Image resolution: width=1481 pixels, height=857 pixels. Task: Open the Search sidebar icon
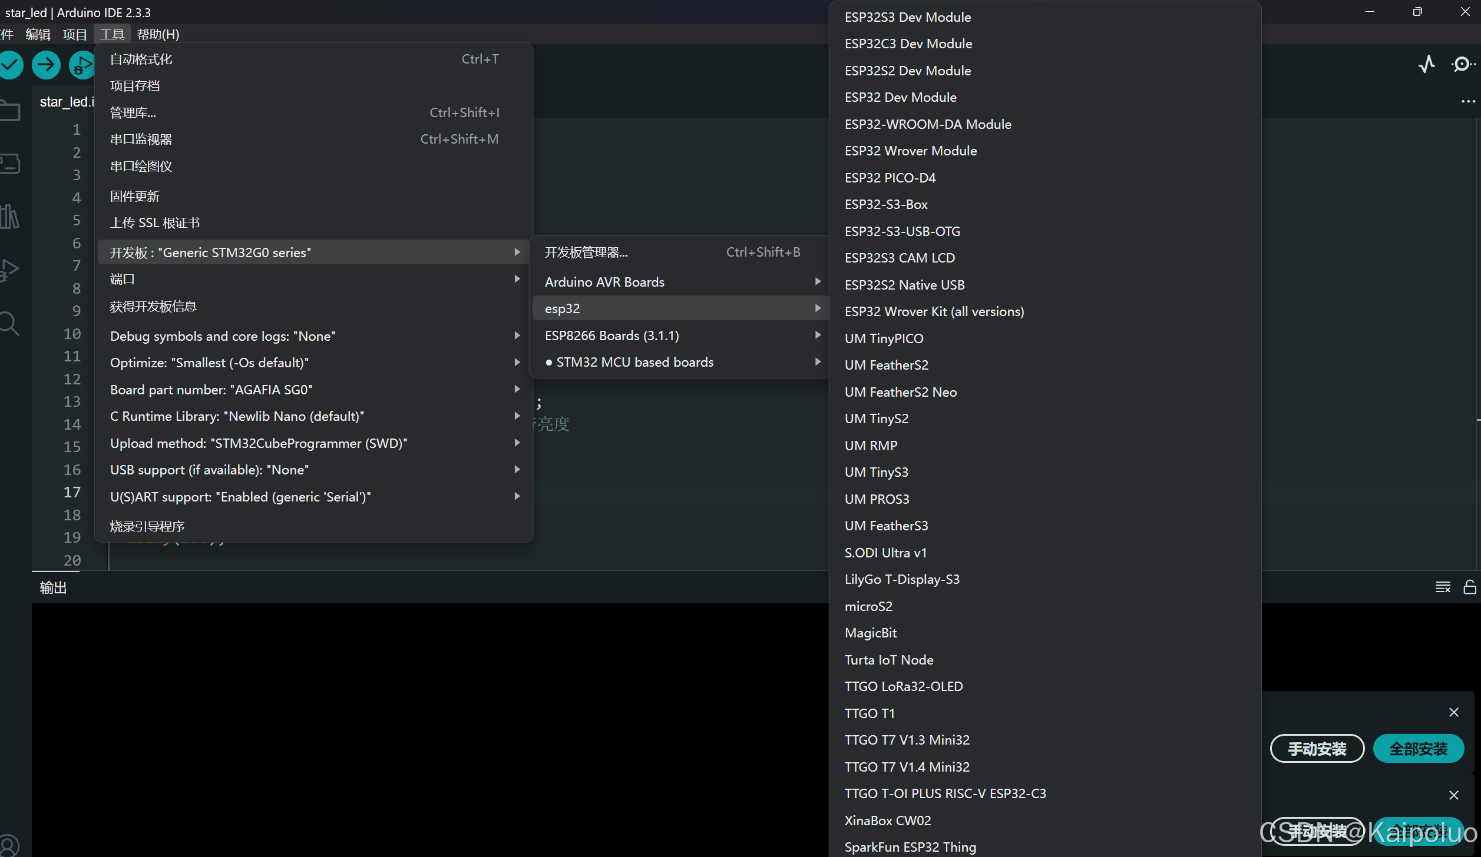pos(9,324)
